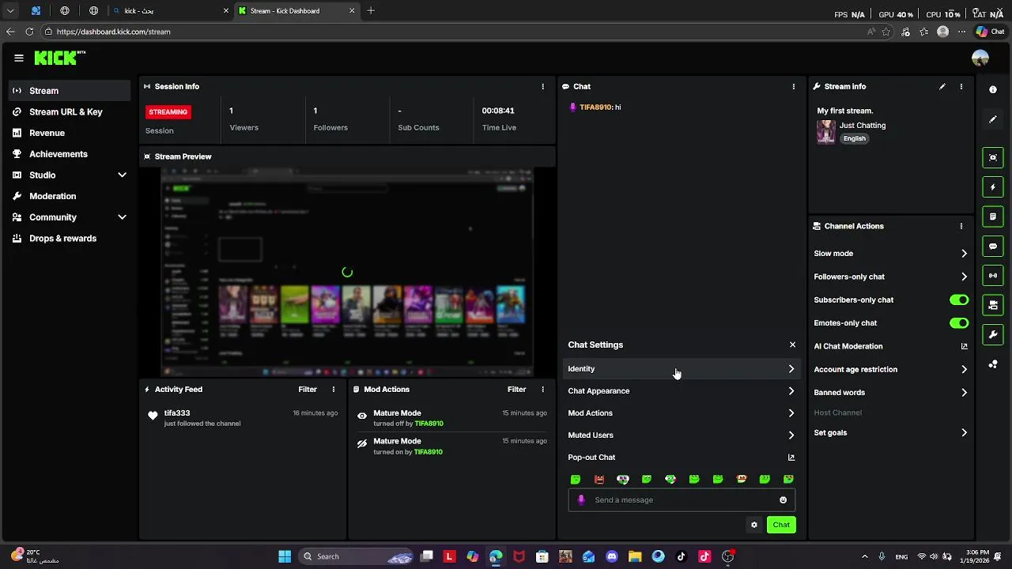1012x569 pixels.
Task: Open the Chat panel three-dot menu
Action: [794, 87]
